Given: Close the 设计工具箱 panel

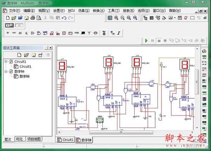Looking at the screenshot, I should point(50,48).
